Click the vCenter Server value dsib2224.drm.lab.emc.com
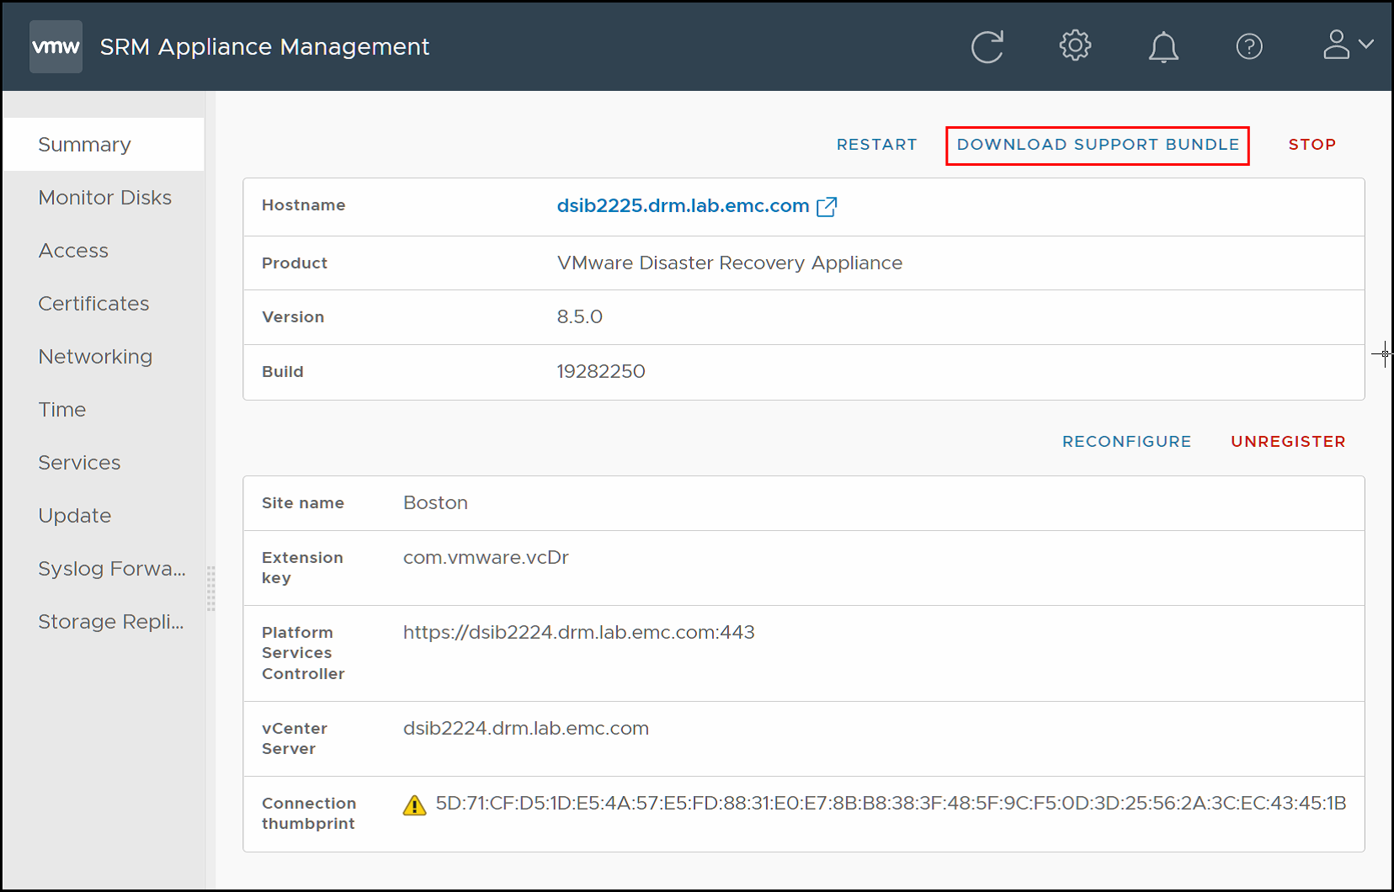The image size is (1394, 892). coord(525,729)
